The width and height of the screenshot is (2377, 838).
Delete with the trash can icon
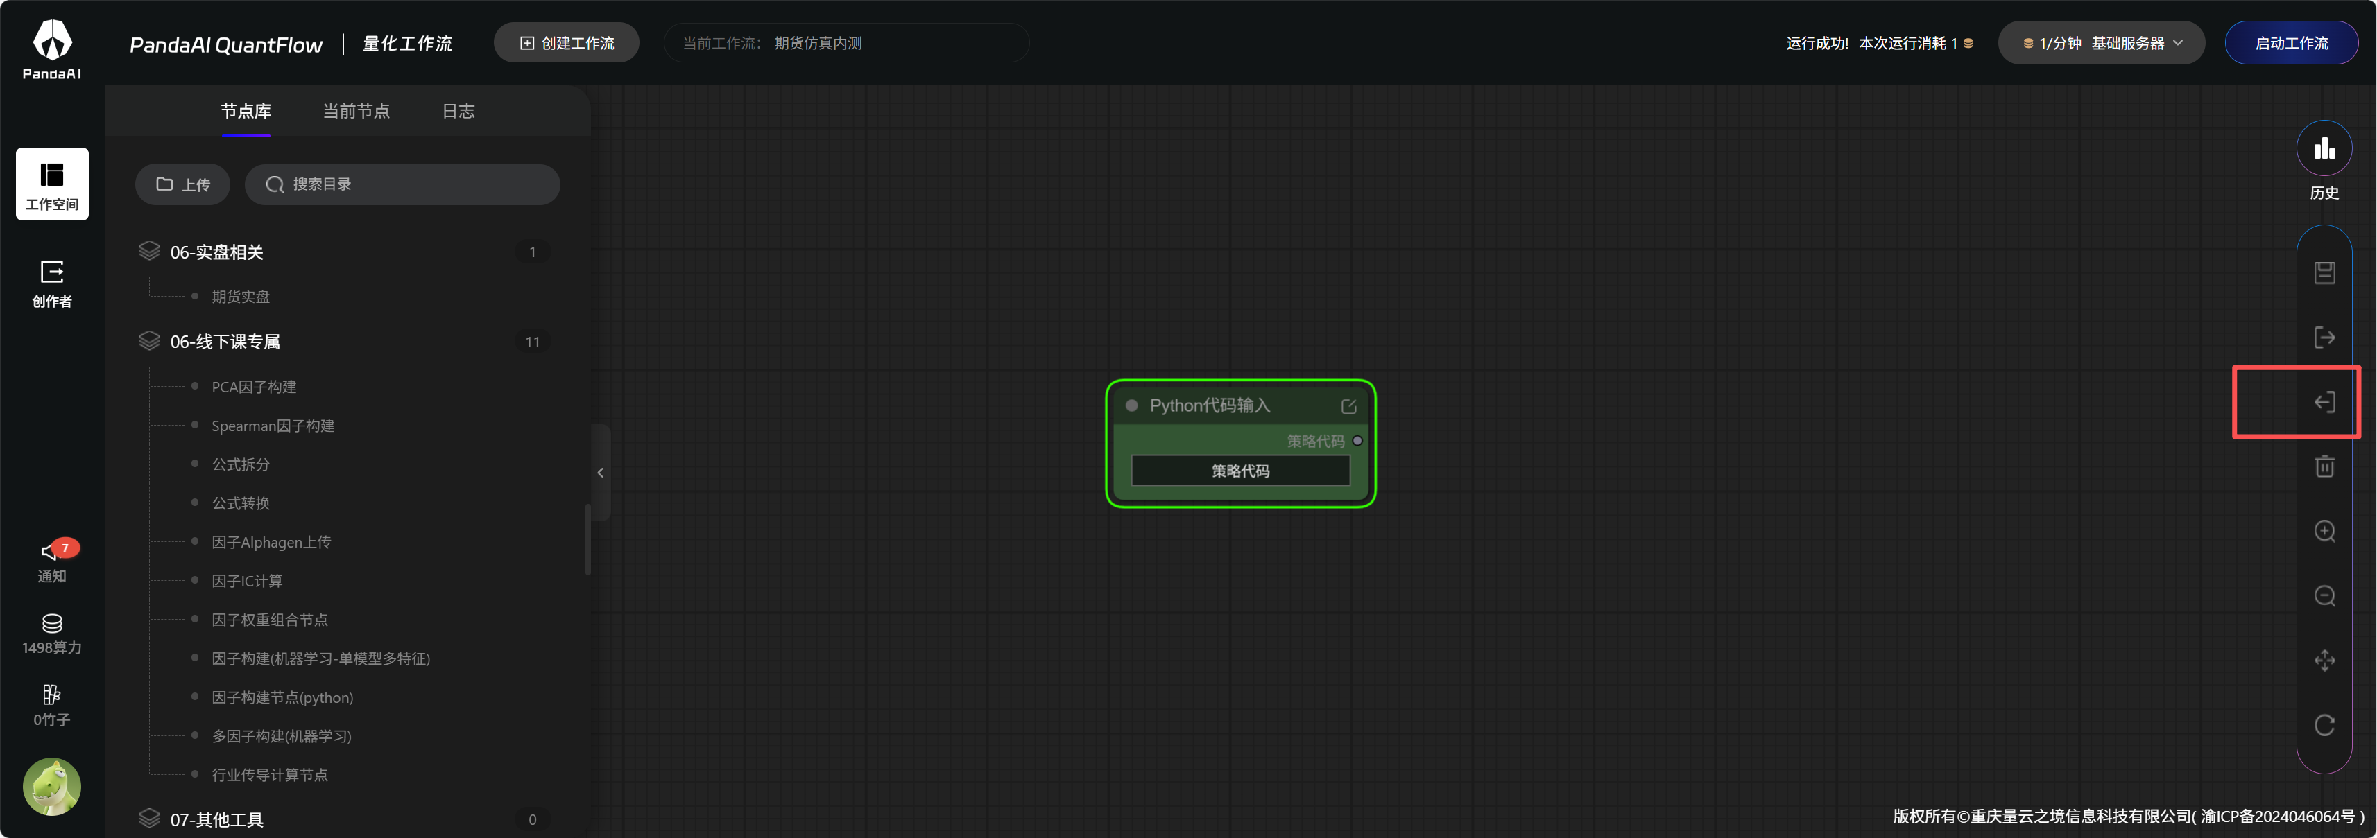tap(2324, 466)
